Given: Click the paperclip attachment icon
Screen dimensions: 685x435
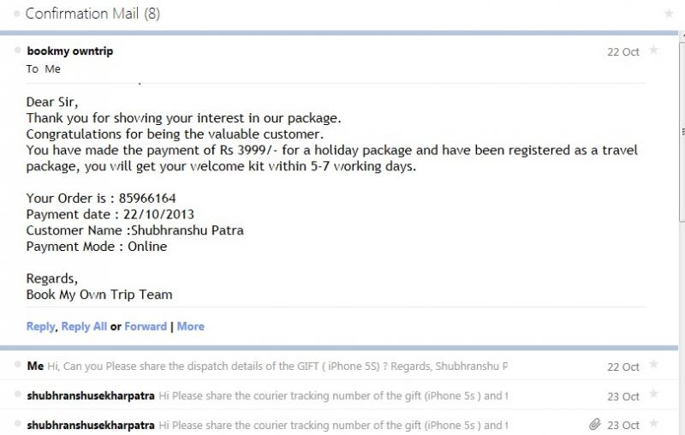Looking at the screenshot, I should pyautogui.click(x=594, y=424).
